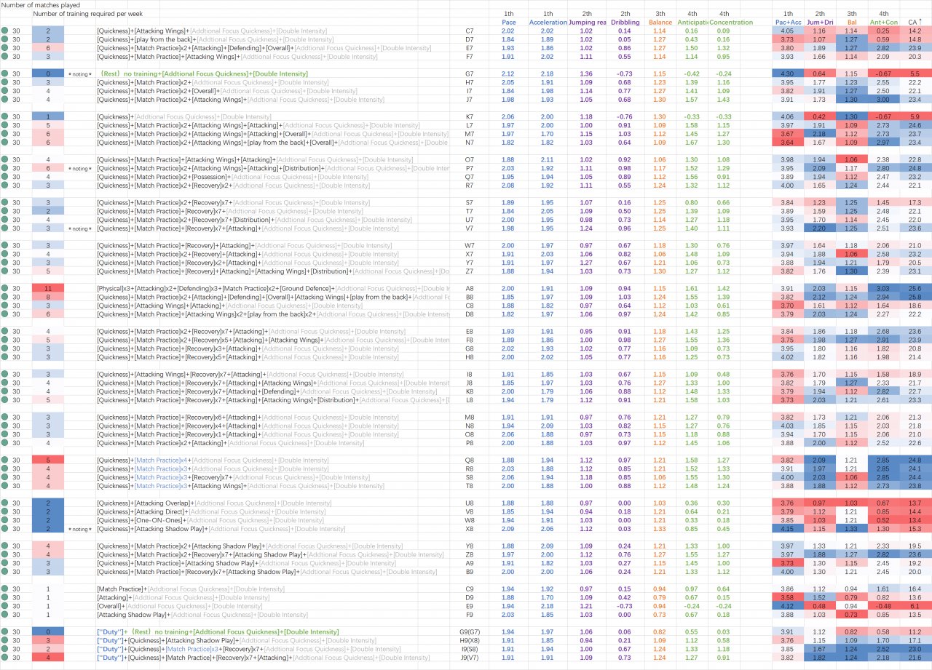Click the row code cell "L7"
932x670 pixels.
point(470,126)
